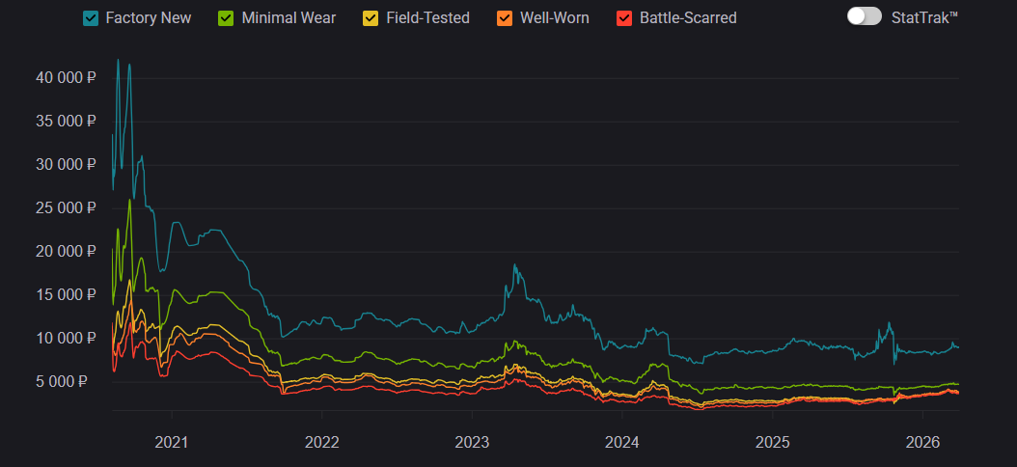
Task: Hide the Well-Worn series via its orange checkbox
Action: 504,18
